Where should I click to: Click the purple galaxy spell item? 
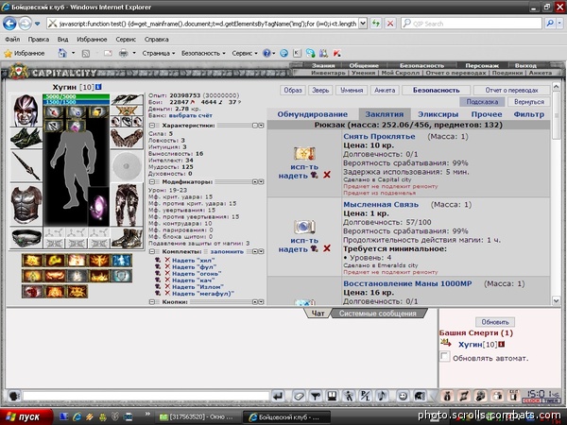98,205
